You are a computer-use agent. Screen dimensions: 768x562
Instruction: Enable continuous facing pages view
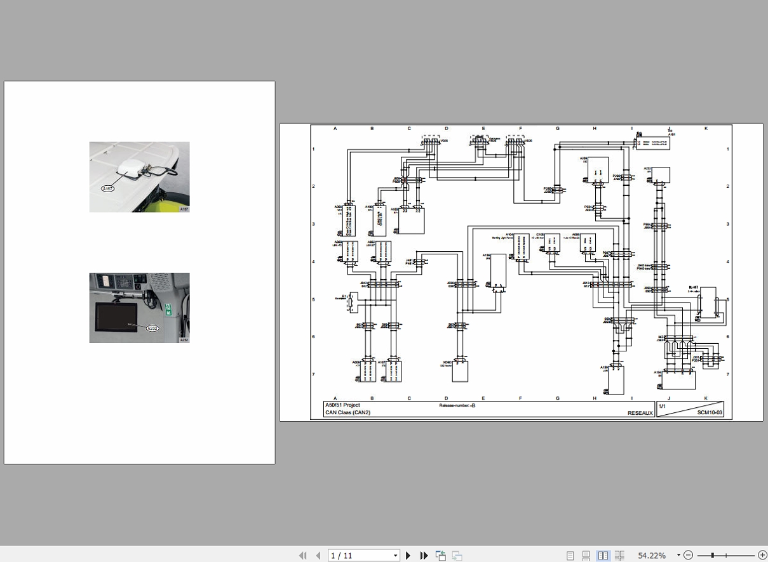click(x=619, y=556)
